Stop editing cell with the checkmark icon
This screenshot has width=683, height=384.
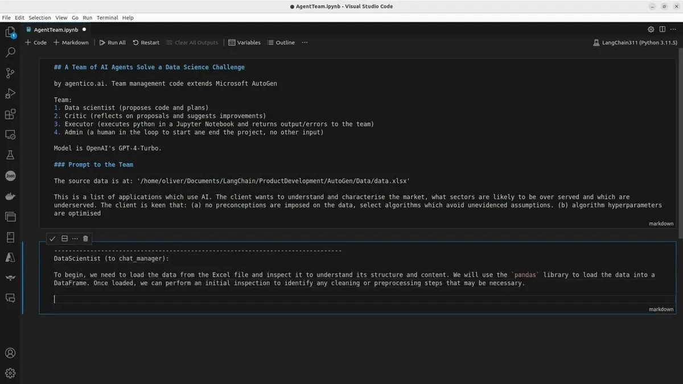pos(52,238)
